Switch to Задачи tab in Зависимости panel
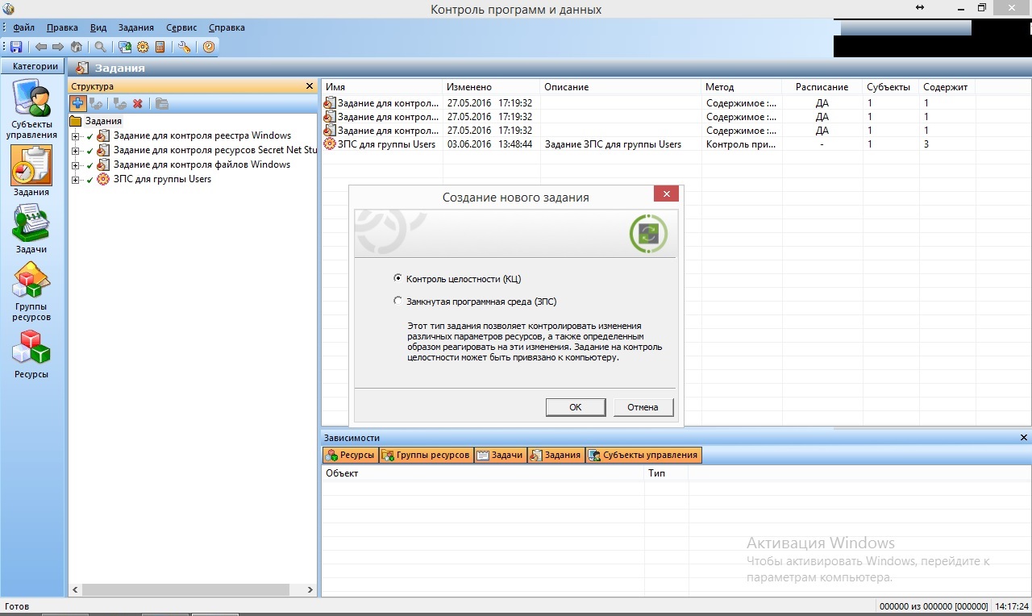Viewport: 1032px width, 616px height. pyautogui.click(x=500, y=455)
